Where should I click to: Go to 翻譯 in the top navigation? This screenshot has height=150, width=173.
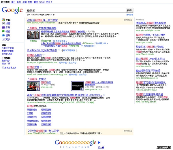coord(36,2)
